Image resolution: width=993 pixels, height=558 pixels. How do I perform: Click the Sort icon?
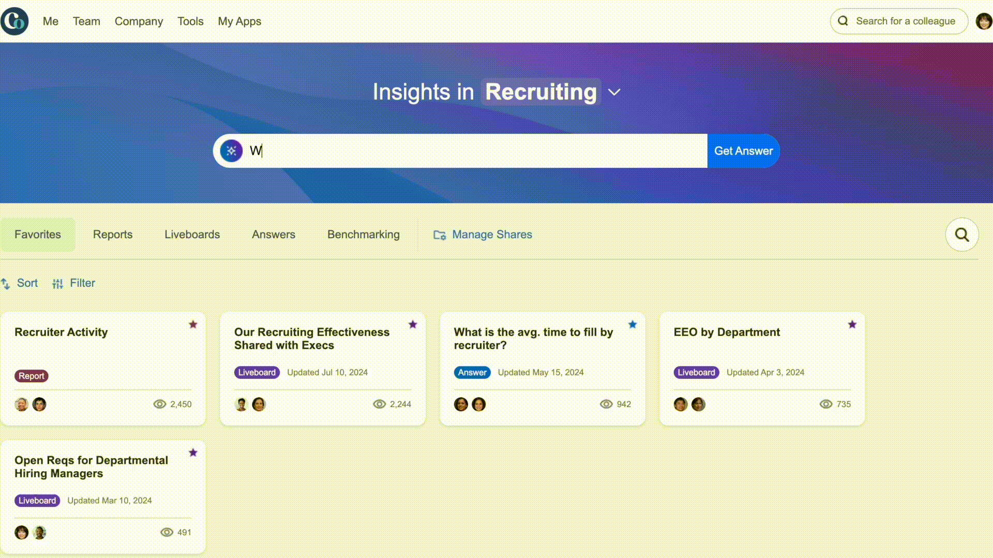pos(6,283)
